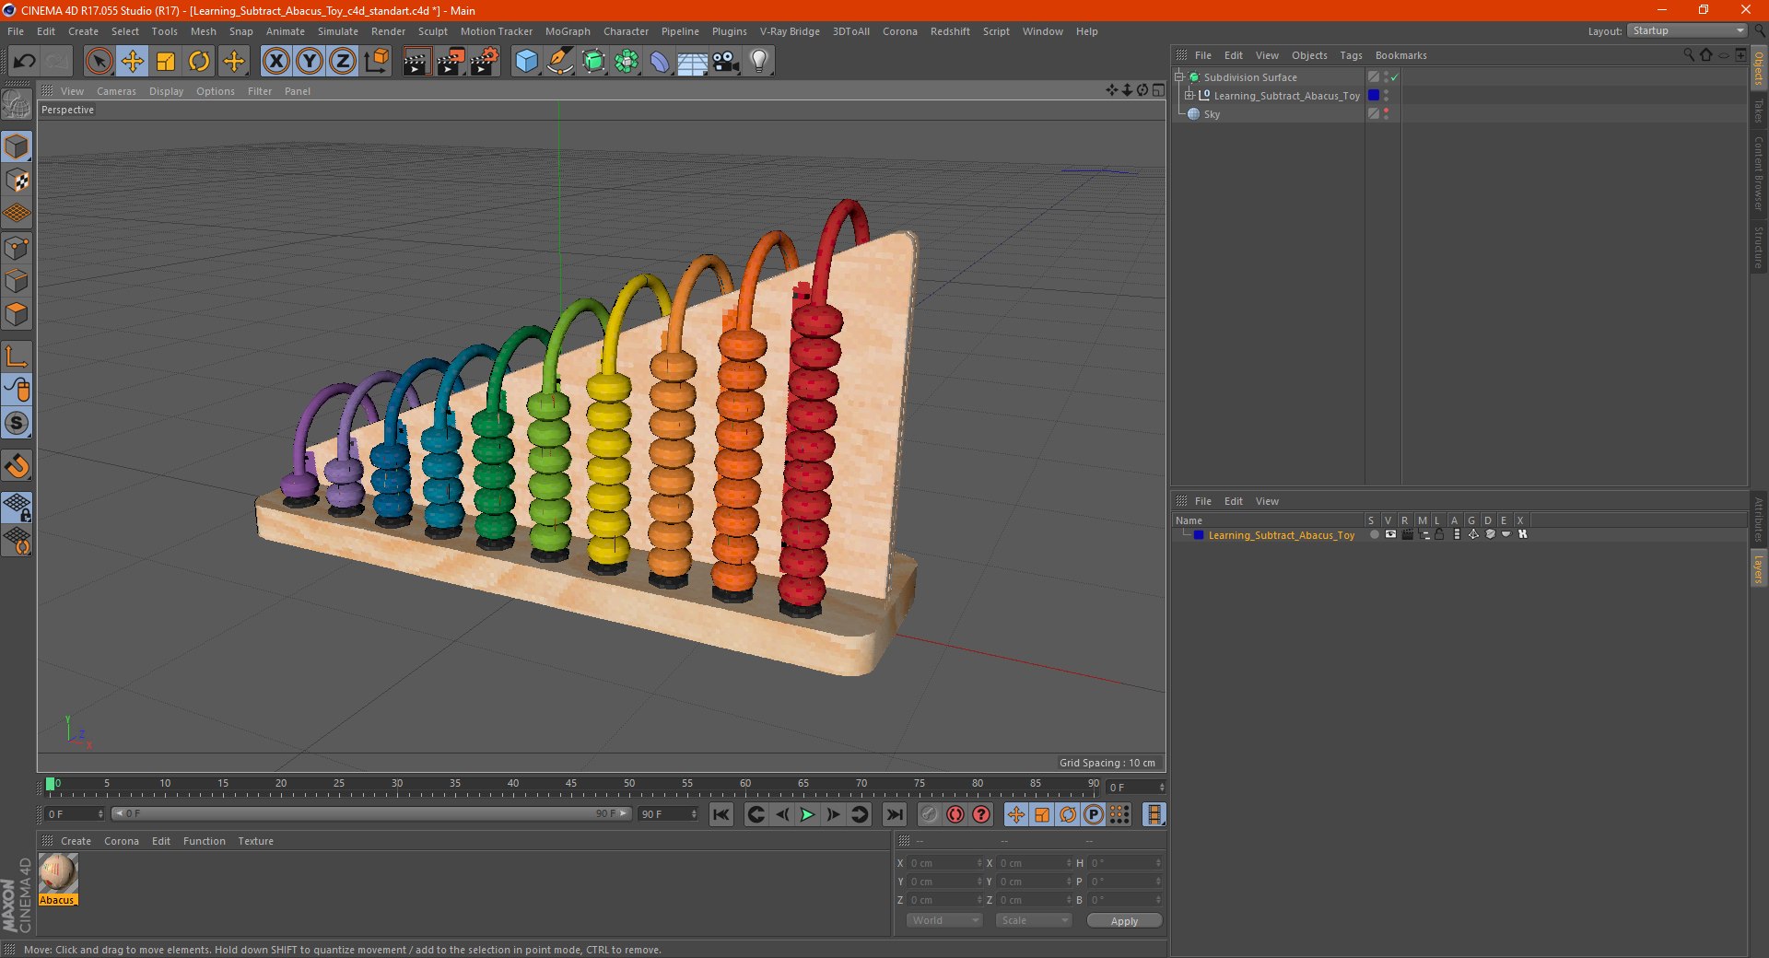Screen dimensions: 1769x958
Task: Toggle layer View eye icon
Action: 1390,534
